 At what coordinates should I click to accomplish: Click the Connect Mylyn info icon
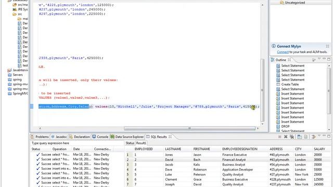[274, 46]
